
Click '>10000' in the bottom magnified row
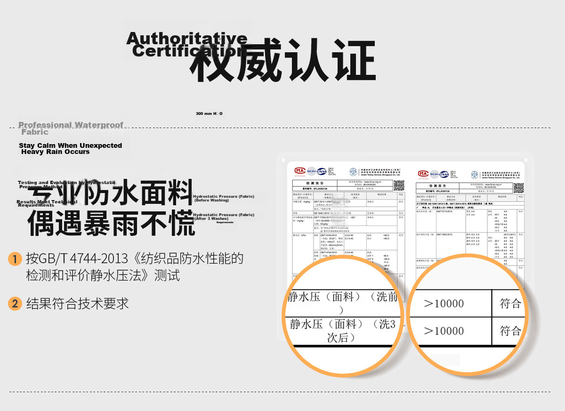[x=444, y=331]
